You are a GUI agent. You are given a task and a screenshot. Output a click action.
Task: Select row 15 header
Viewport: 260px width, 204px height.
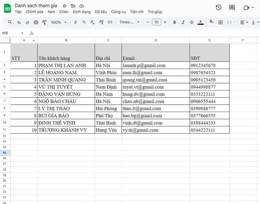tap(5, 153)
